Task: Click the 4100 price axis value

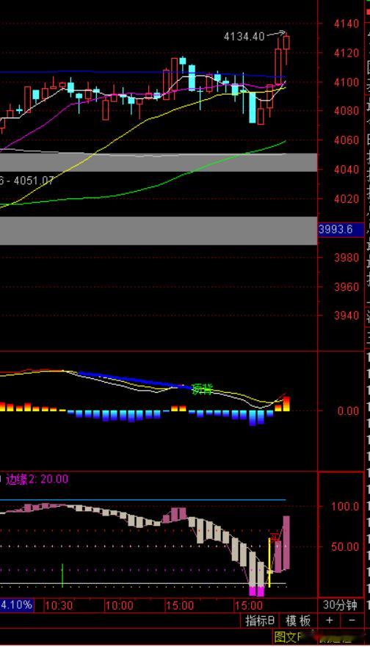Action: point(347,82)
